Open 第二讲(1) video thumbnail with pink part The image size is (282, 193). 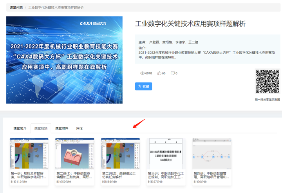[75, 153]
